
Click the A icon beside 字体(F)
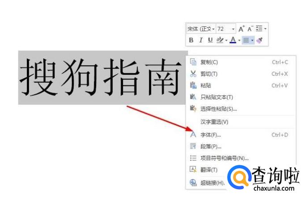[x=193, y=135]
